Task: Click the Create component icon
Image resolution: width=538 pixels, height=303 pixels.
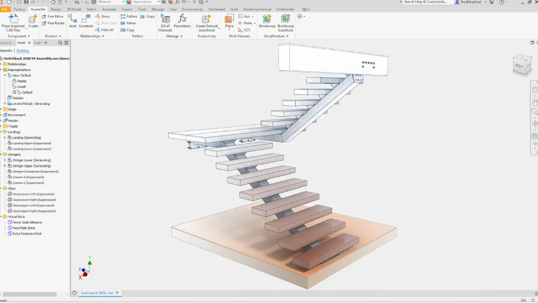Action: (33, 19)
